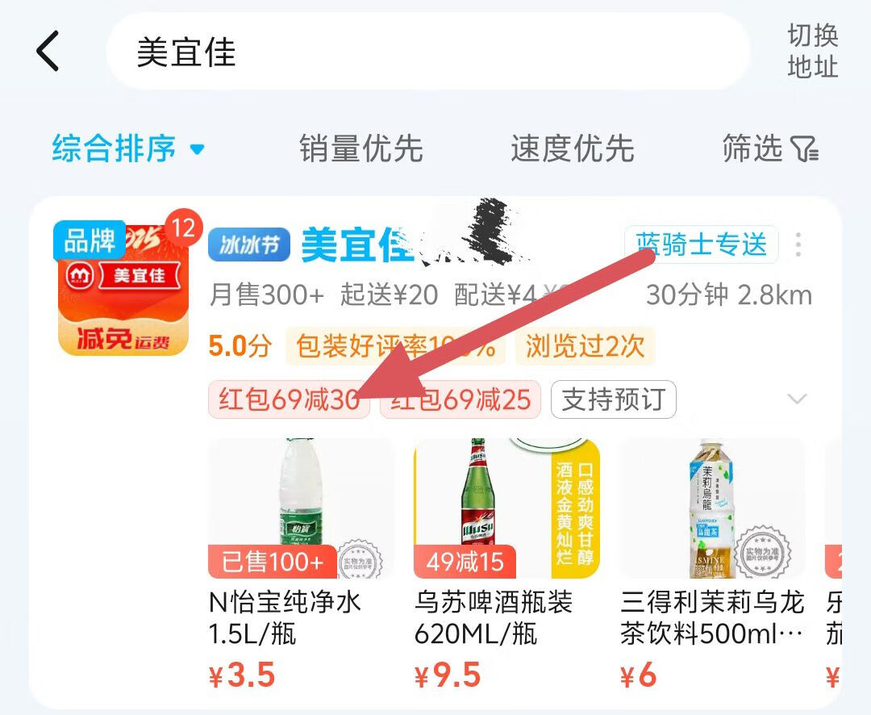Open the 怡宝纯净水 product image

coord(301,508)
